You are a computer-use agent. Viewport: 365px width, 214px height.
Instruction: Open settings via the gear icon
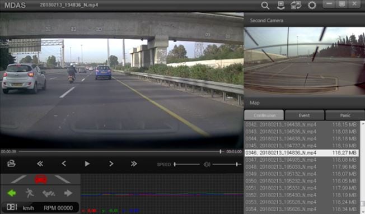312,5
